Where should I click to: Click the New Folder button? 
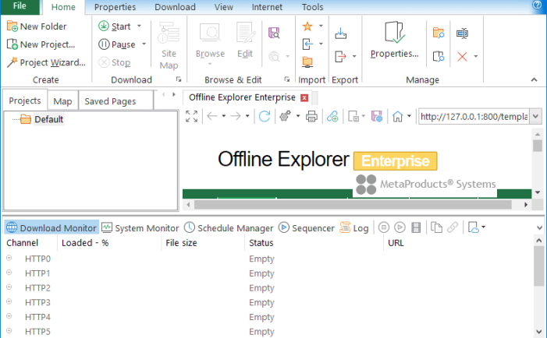[x=37, y=26]
